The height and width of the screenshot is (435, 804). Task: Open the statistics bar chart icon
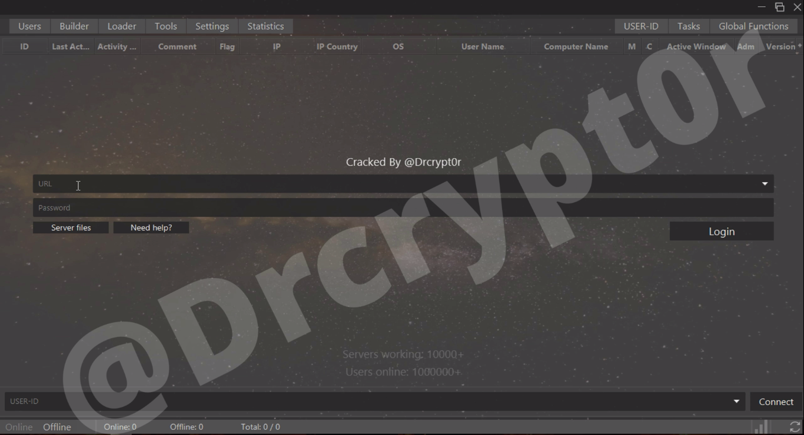coord(761,427)
